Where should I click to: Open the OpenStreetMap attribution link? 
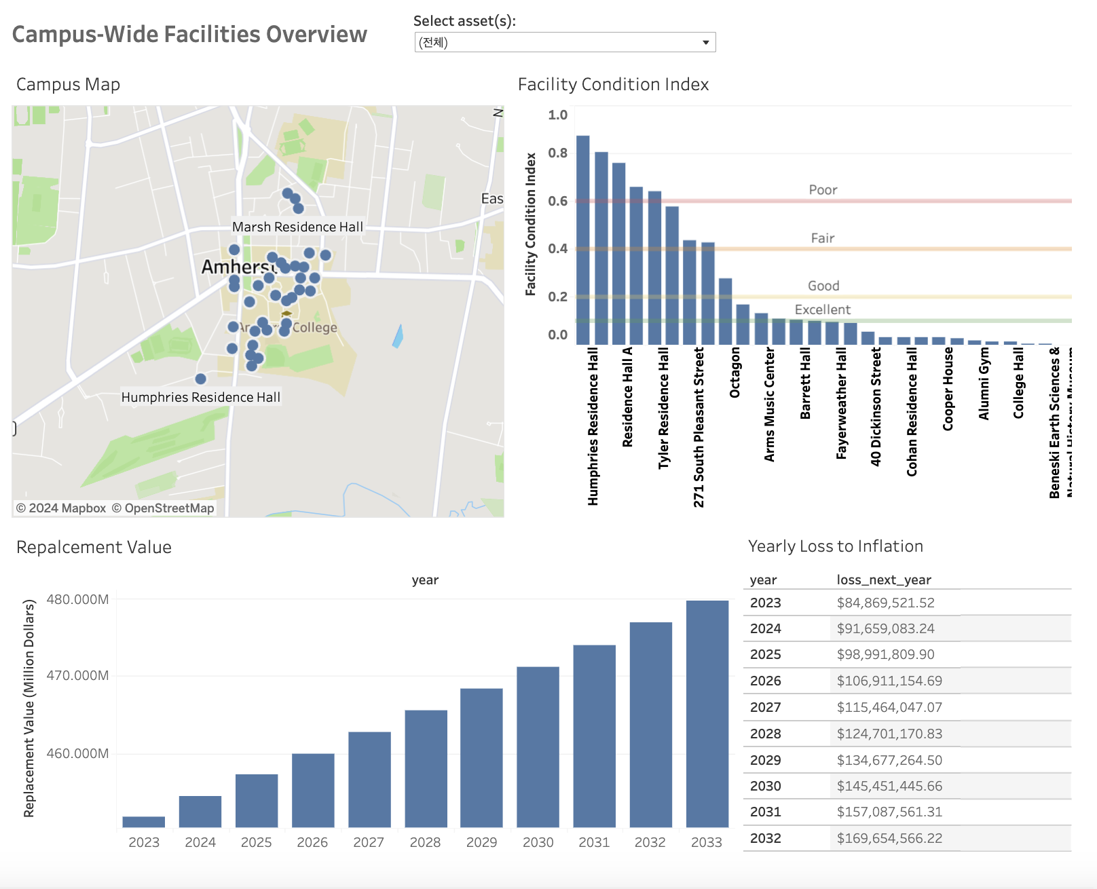pyautogui.click(x=163, y=508)
